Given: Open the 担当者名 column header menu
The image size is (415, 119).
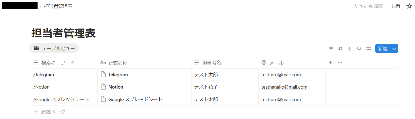Looking at the screenshot, I should point(225,63).
